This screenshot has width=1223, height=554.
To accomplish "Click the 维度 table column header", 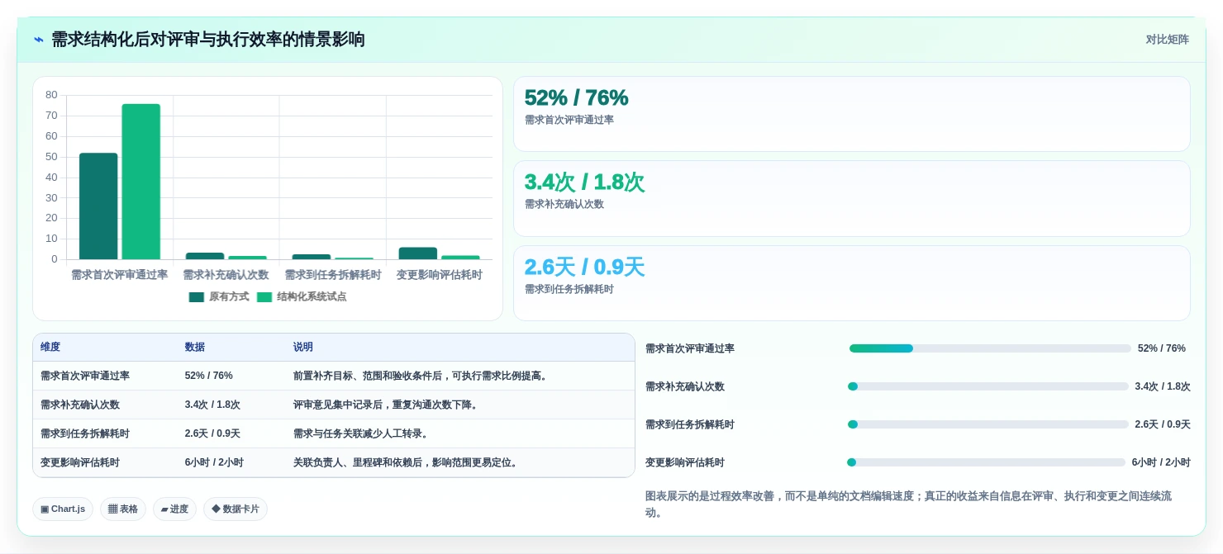I will pyautogui.click(x=50, y=348).
